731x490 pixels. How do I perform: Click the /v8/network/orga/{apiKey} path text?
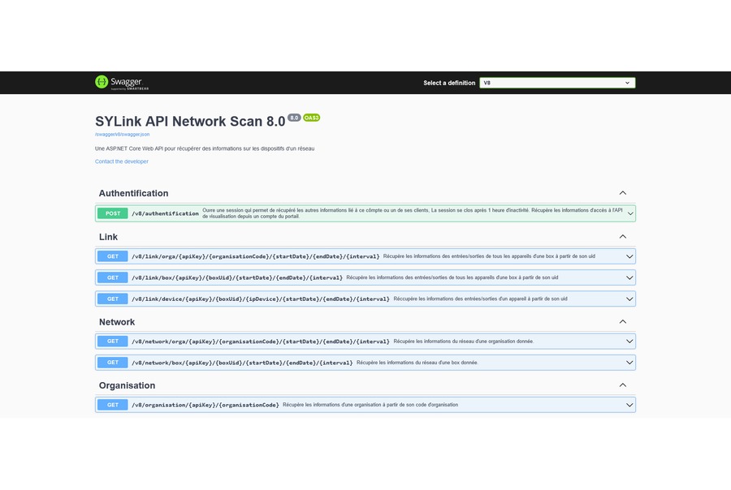(x=261, y=342)
